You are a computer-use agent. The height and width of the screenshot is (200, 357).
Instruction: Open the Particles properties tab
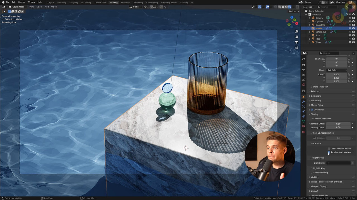point(303,106)
